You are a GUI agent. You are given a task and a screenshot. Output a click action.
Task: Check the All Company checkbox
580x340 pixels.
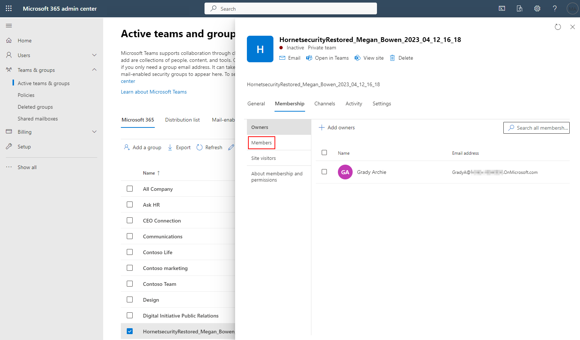130,189
